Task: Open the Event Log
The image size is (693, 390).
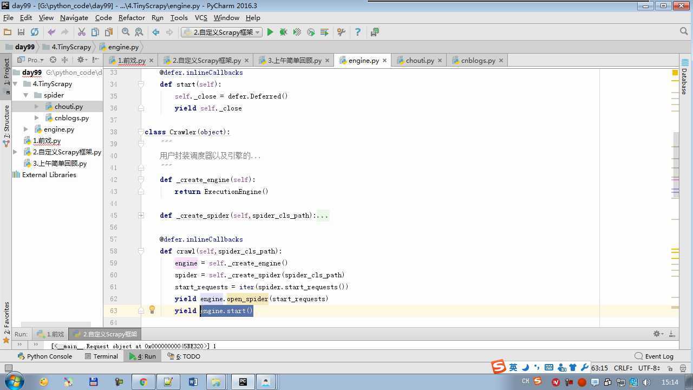Action: (x=654, y=356)
